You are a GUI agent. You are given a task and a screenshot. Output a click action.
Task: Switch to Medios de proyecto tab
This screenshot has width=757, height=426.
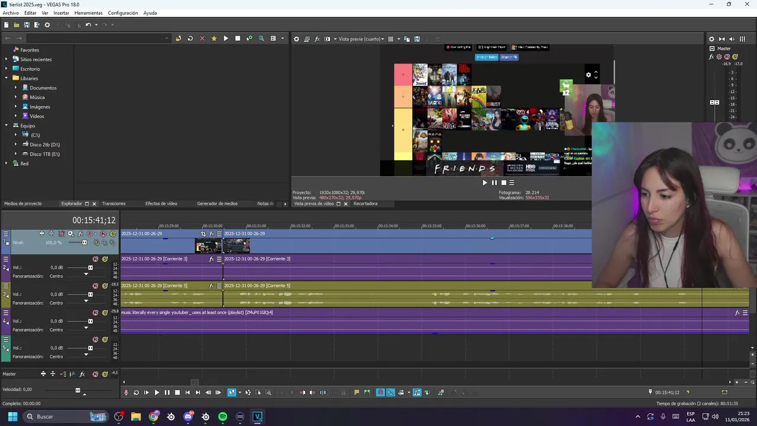22,204
